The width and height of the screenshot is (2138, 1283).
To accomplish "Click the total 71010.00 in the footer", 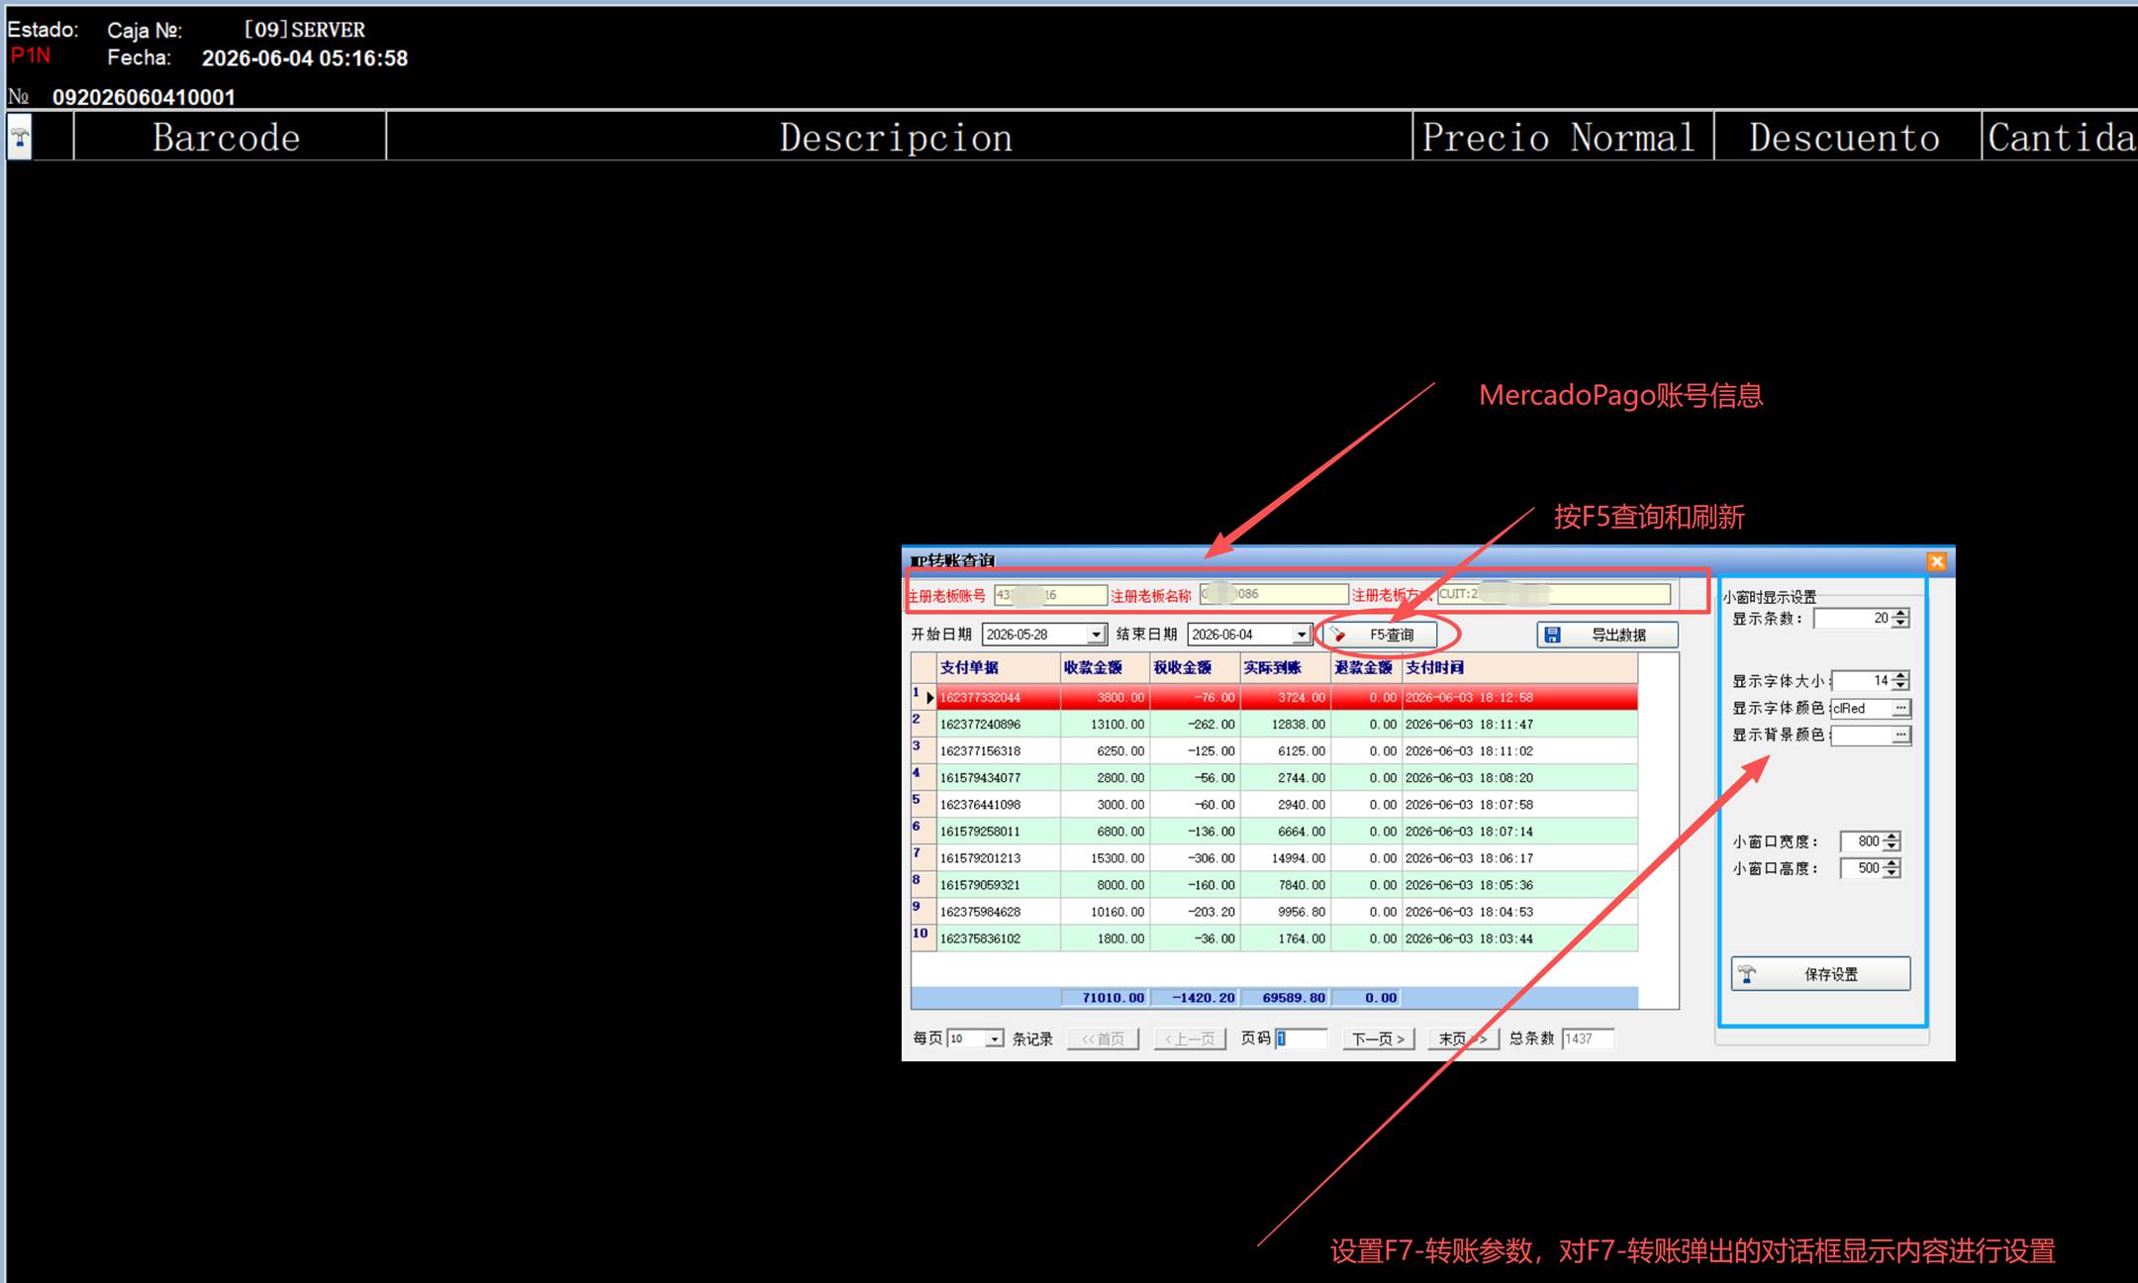I will 1105,998.
